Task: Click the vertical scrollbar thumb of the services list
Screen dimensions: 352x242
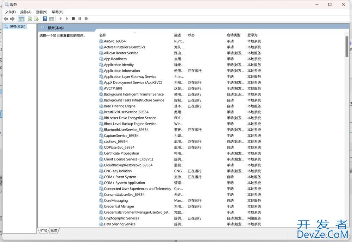Action: (347, 46)
